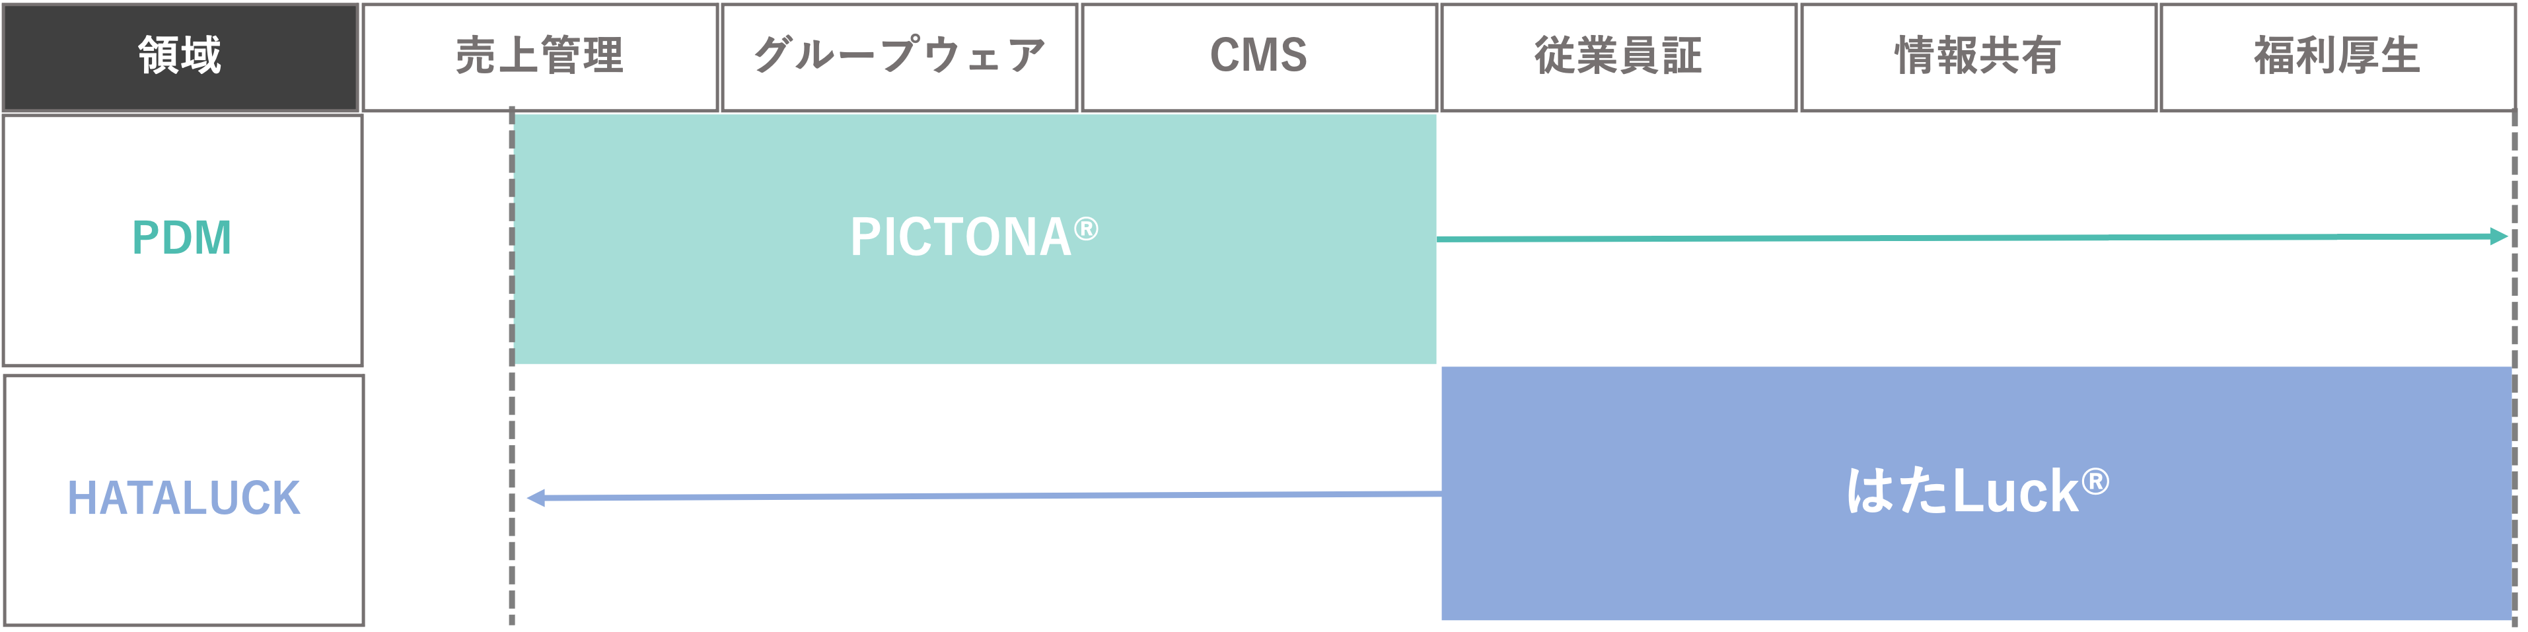
Task: Select the 売上管理 column header
Action: tap(540, 57)
